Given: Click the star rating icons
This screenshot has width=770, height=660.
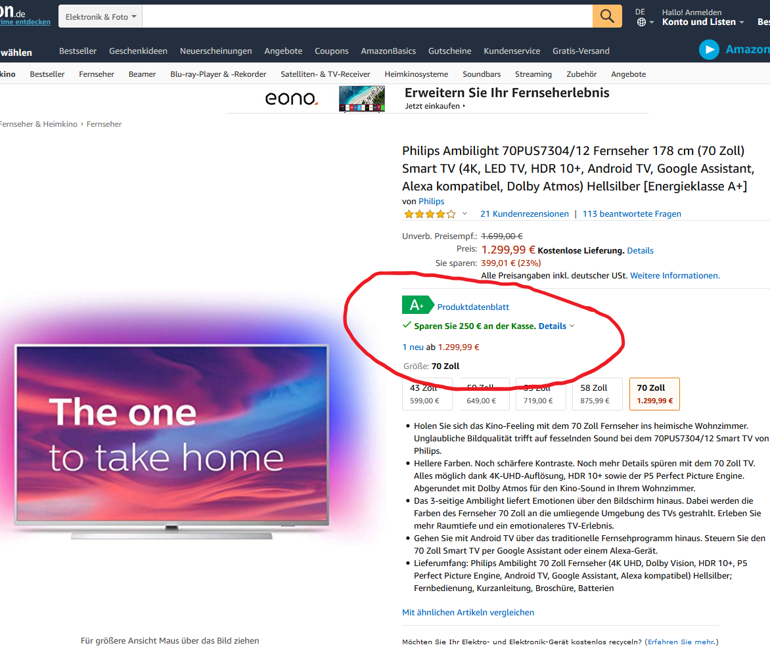Looking at the screenshot, I should [x=429, y=214].
